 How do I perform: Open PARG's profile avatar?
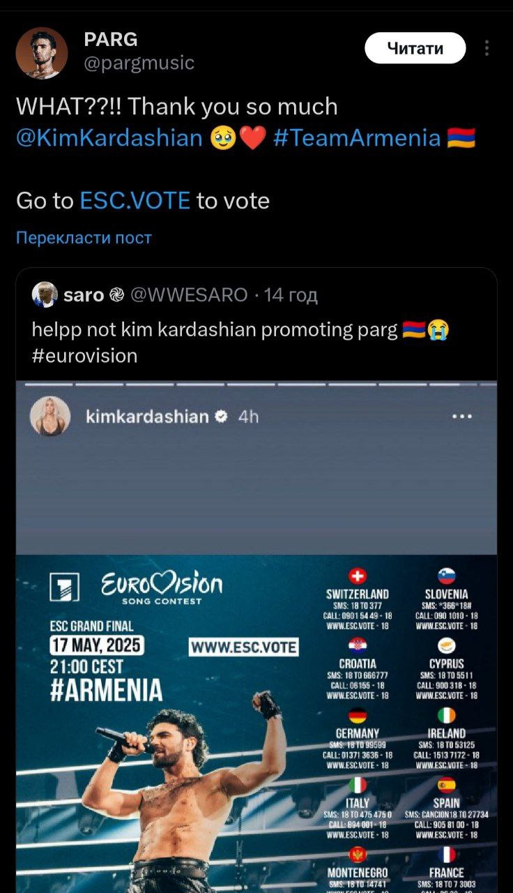[42, 53]
